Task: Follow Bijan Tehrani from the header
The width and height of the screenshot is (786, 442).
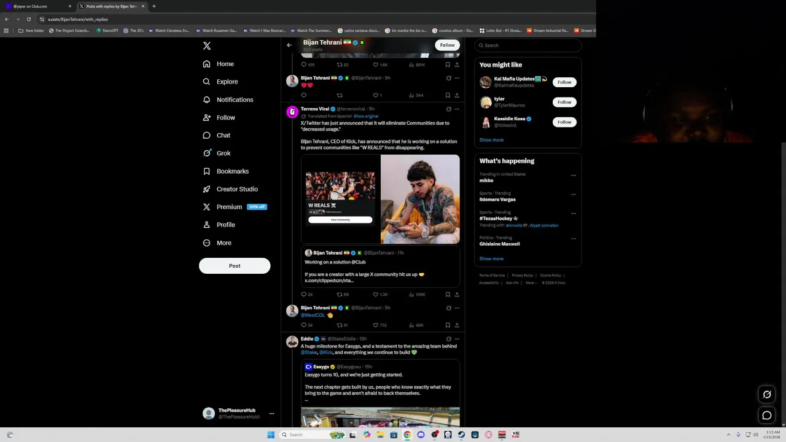Action: [447, 45]
